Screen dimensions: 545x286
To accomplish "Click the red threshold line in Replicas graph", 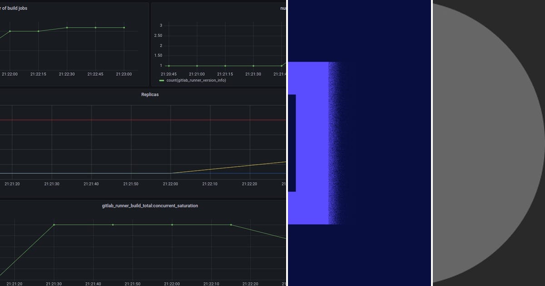I will click(x=136, y=121).
